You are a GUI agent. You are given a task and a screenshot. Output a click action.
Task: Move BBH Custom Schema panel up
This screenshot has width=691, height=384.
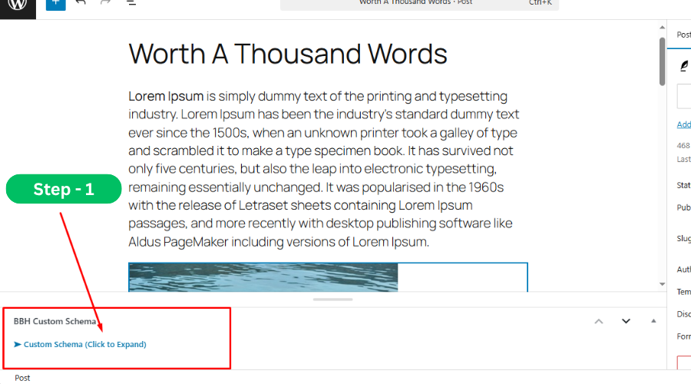tap(598, 321)
